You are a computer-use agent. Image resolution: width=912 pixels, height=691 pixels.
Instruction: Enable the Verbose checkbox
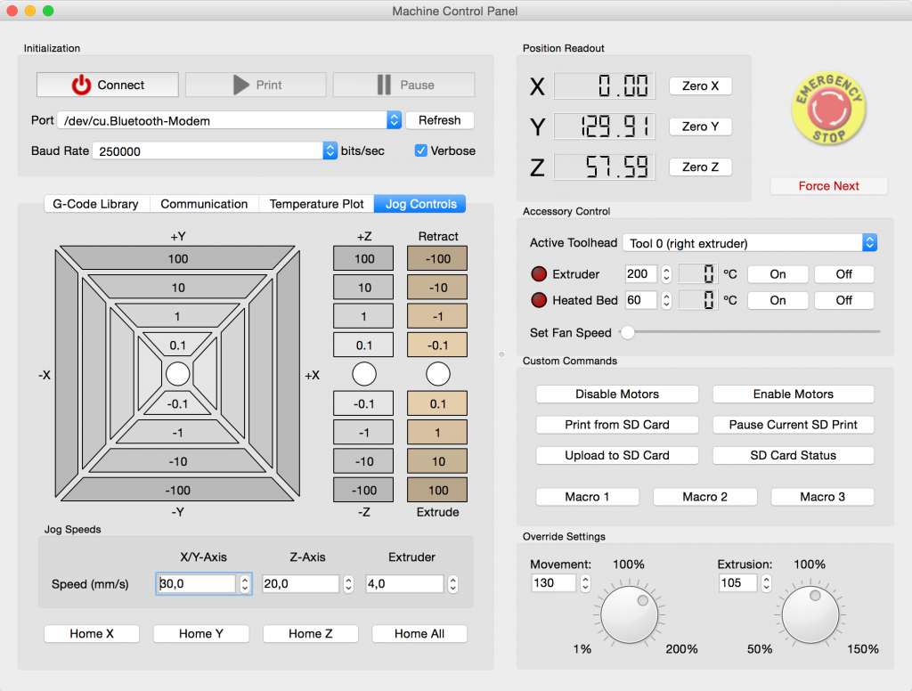coord(420,150)
